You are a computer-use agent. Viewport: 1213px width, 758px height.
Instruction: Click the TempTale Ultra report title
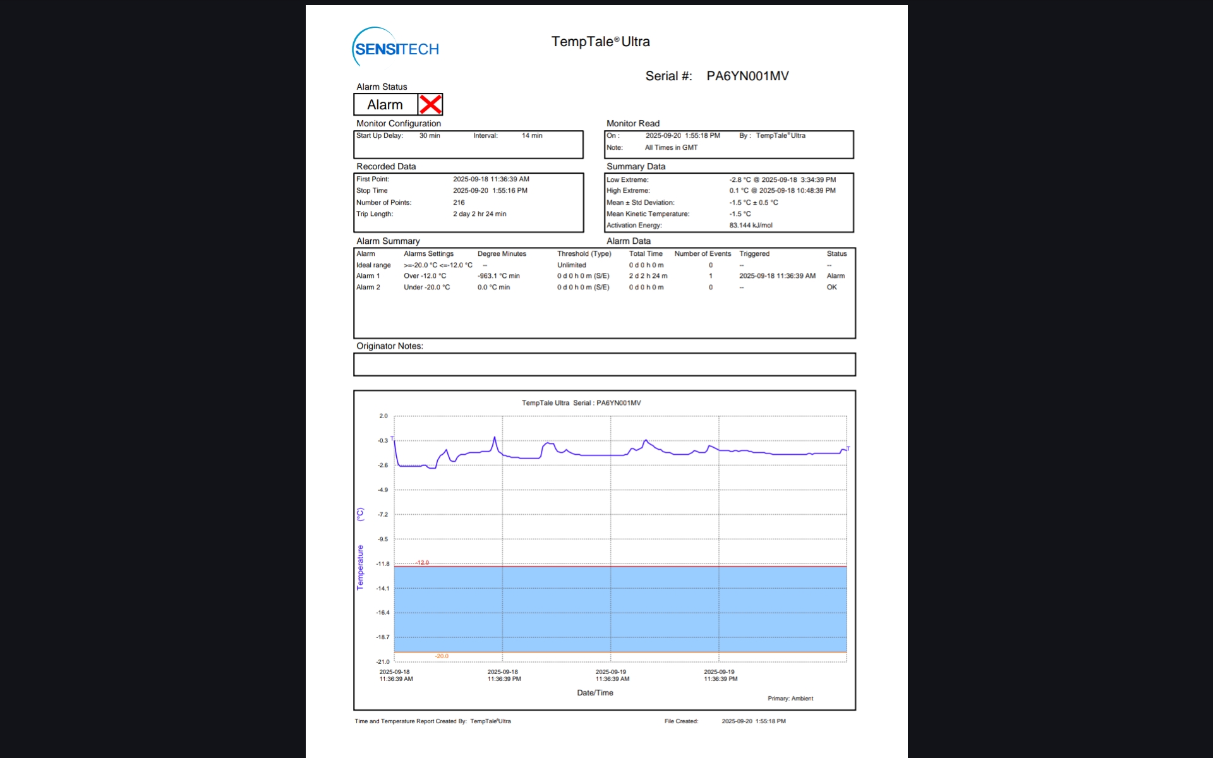click(600, 42)
